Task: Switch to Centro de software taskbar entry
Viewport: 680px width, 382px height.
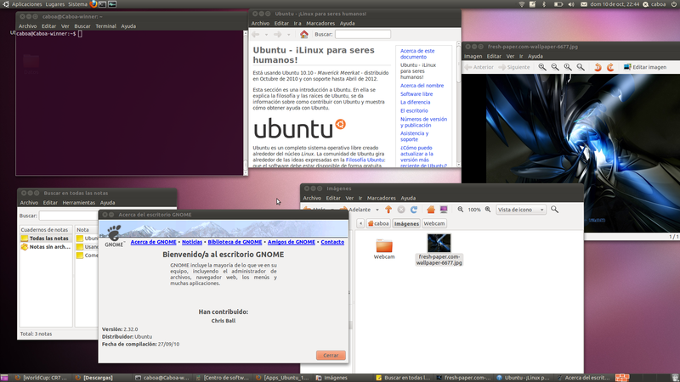Action: tap(223, 378)
